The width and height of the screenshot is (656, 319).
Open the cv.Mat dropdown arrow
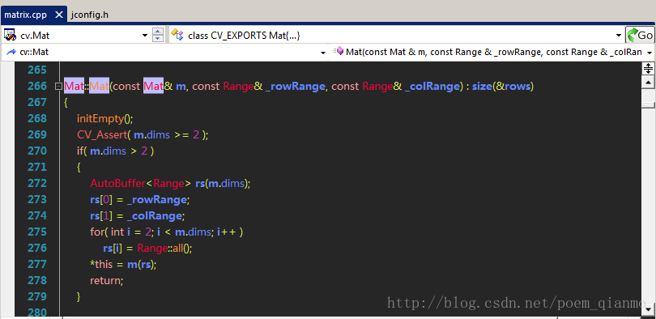[145, 36]
